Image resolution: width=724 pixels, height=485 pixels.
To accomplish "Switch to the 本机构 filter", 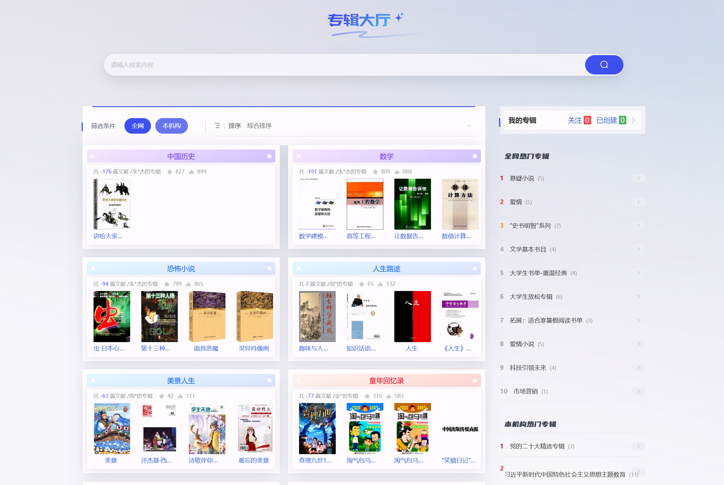I will [171, 126].
